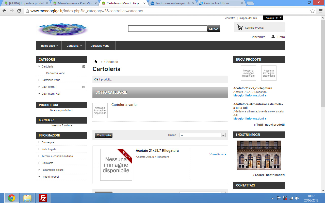Open the mappa del sito link
The width and height of the screenshot is (325, 203).
click(248, 18)
